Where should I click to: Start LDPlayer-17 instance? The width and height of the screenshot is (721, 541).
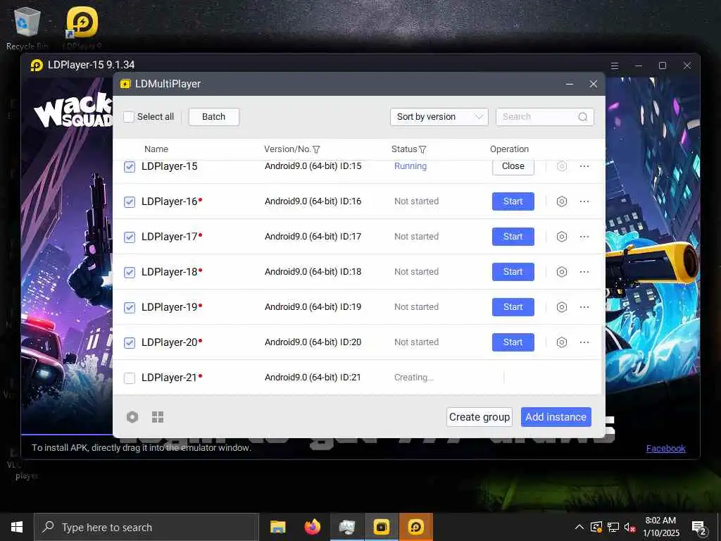click(513, 237)
